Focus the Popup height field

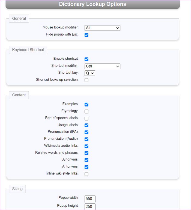[90, 206]
